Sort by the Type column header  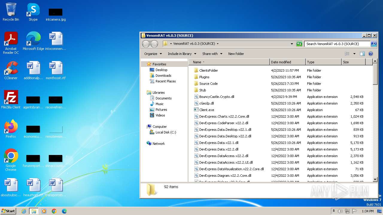323,62
